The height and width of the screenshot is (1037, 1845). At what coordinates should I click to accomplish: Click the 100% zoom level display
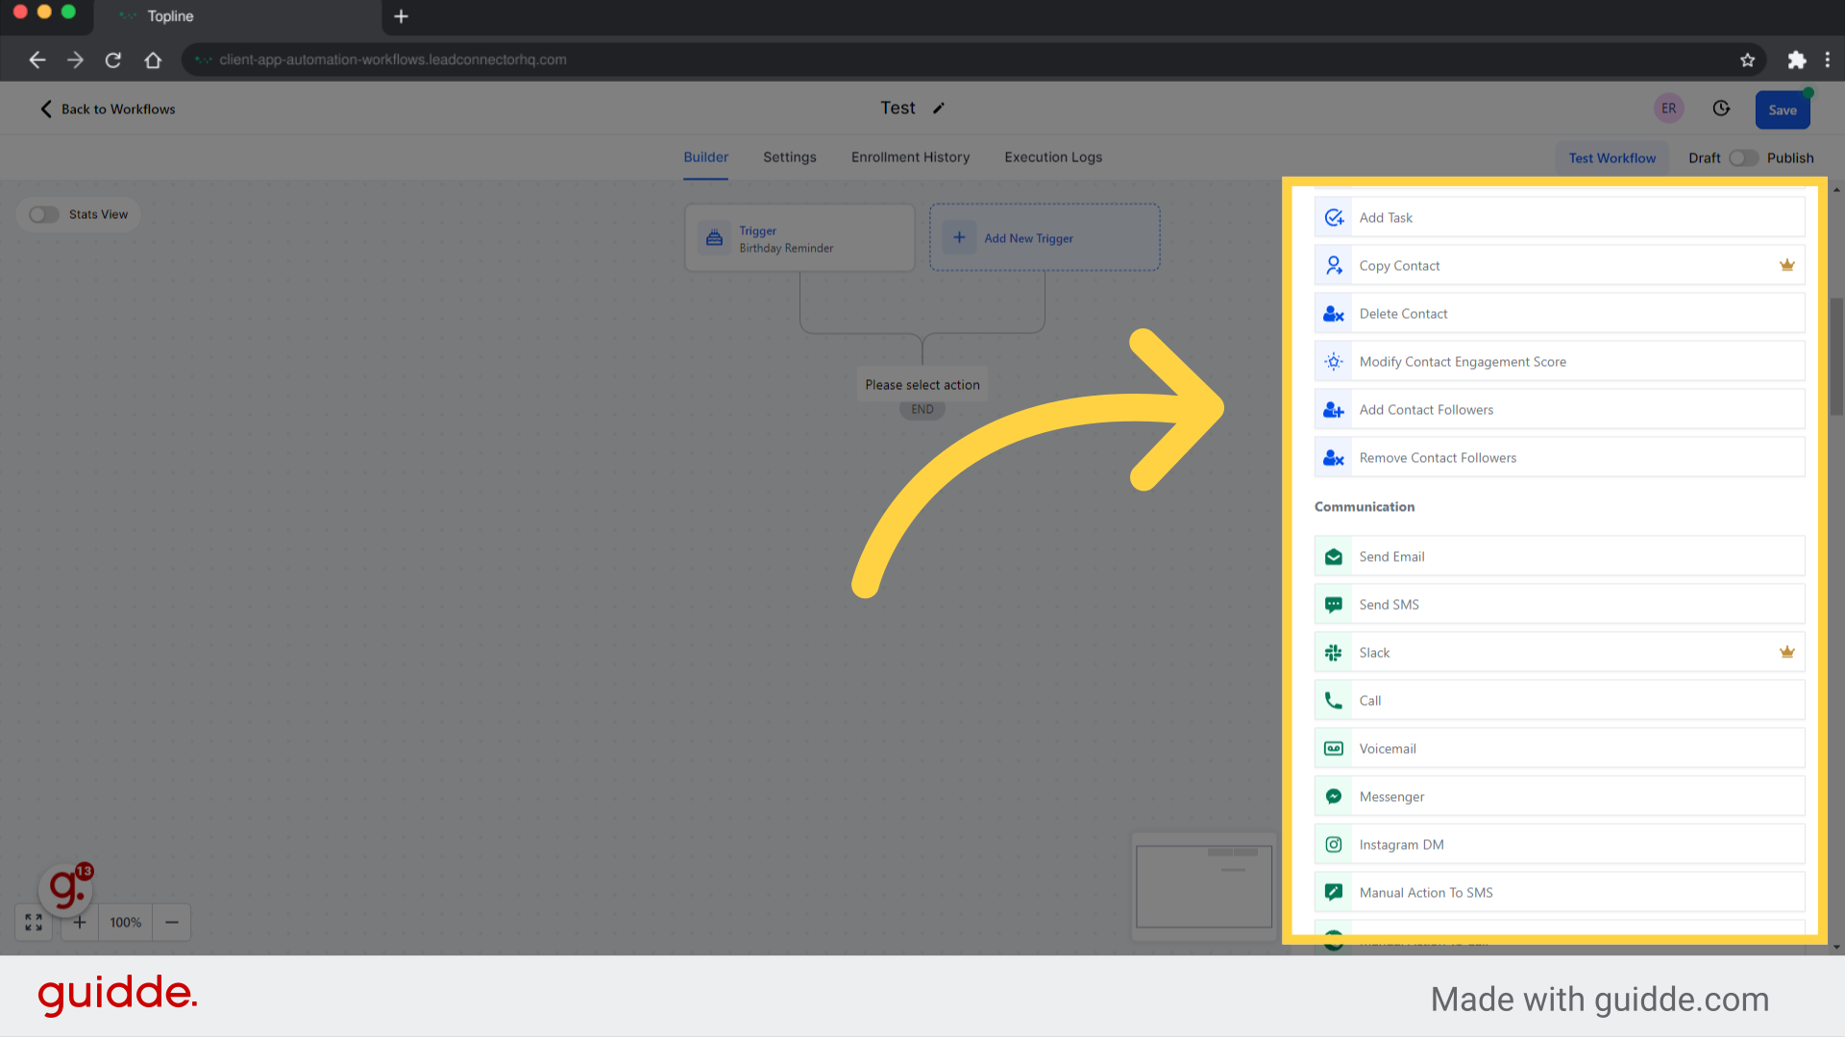point(126,923)
